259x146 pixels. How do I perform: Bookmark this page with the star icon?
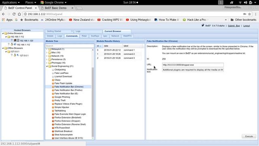[249, 14]
